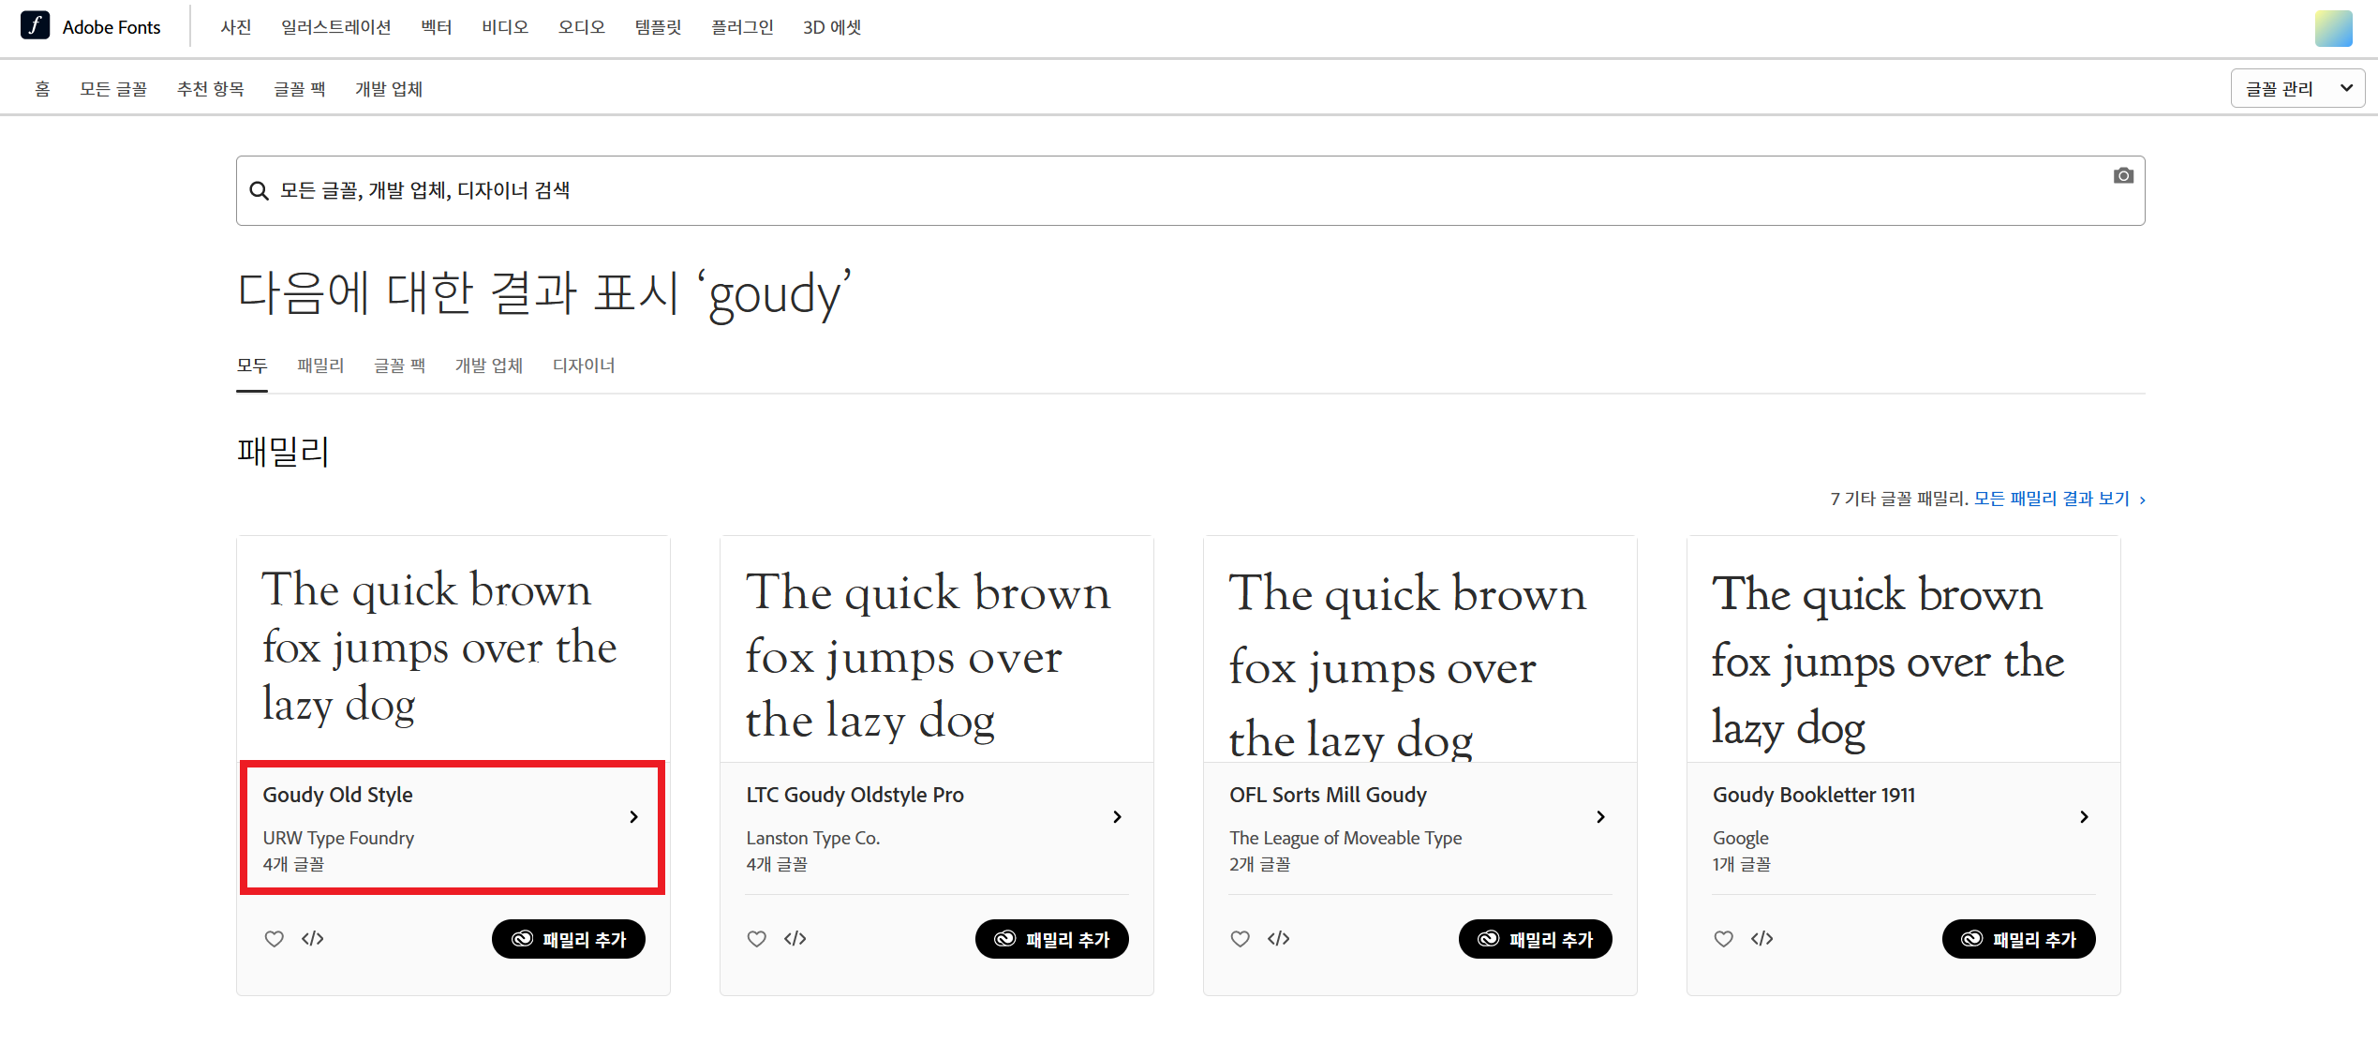The height and width of the screenshot is (1043, 2378).
Task: Select the 개발 업체 results tab
Action: tap(489, 365)
